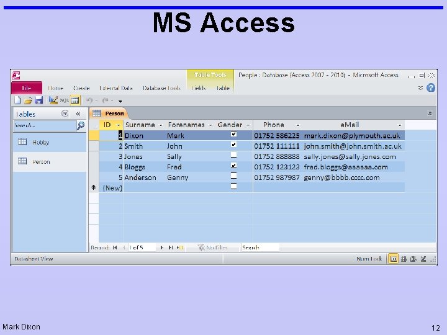Screen dimensions: 447x335
Task: Open the Gender column filter dropdown
Action: tap(248, 125)
